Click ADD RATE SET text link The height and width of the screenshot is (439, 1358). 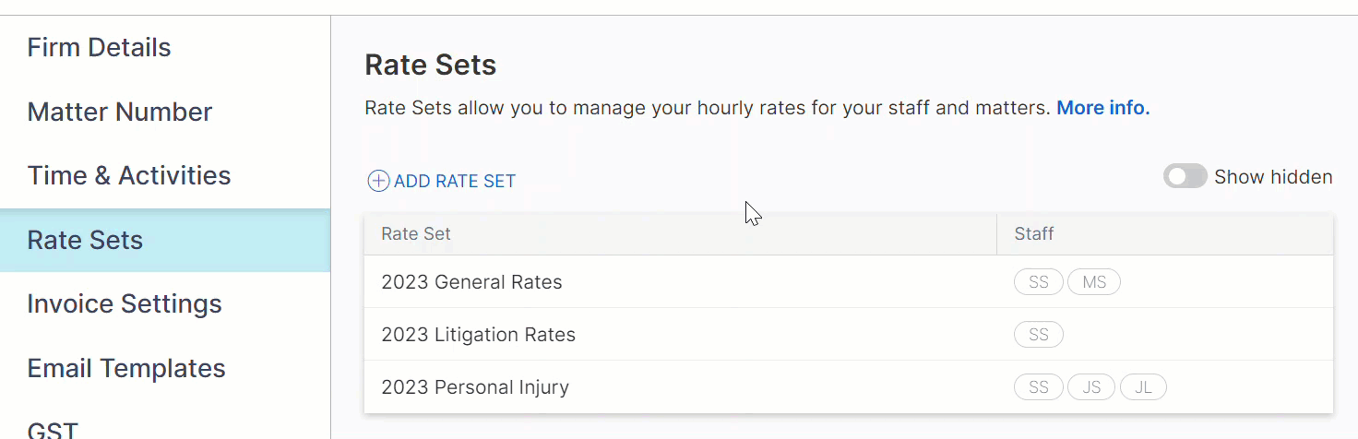(455, 182)
